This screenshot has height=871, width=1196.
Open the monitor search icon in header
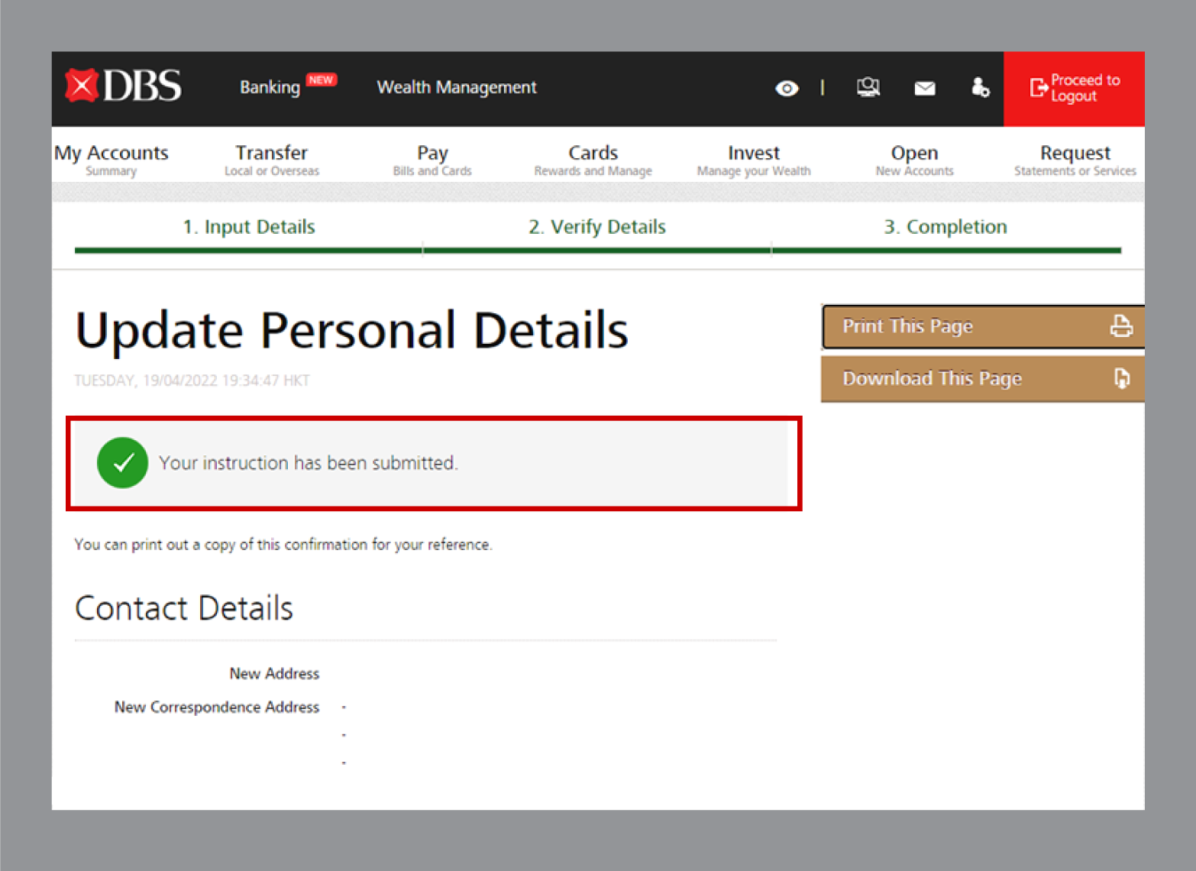click(x=868, y=88)
